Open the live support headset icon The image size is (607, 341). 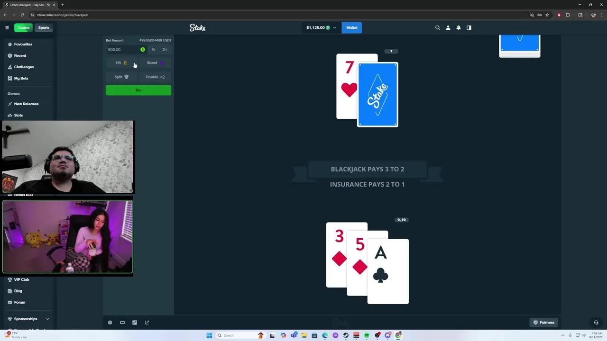pyautogui.click(x=596, y=323)
